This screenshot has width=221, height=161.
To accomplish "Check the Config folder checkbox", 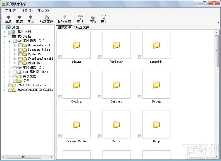I will coord(60,96).
